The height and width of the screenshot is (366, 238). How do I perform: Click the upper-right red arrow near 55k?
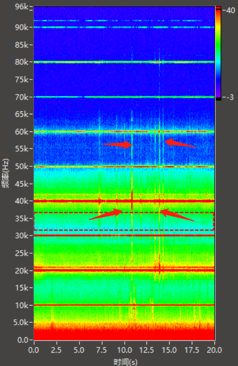click(x=180, y=143)
